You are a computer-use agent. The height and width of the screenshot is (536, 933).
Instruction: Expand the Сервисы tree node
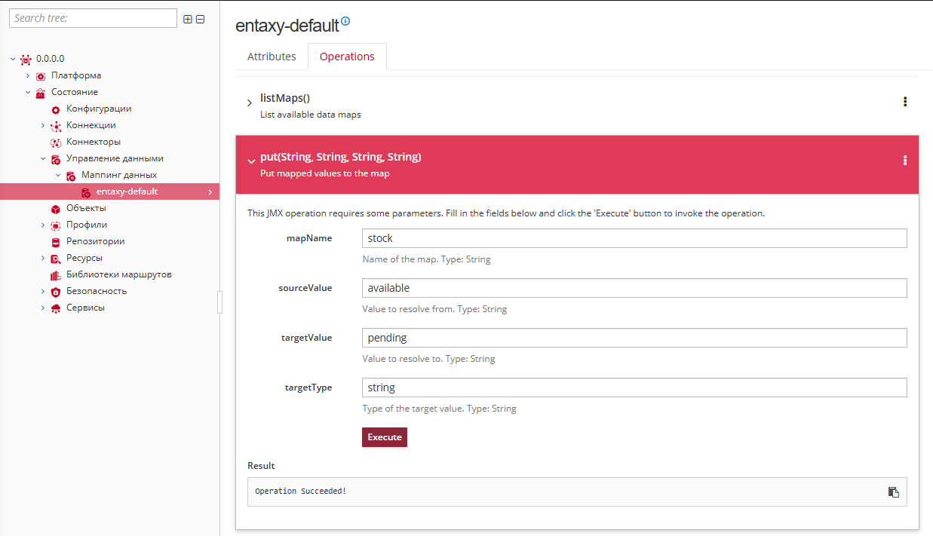click(44, 307)
